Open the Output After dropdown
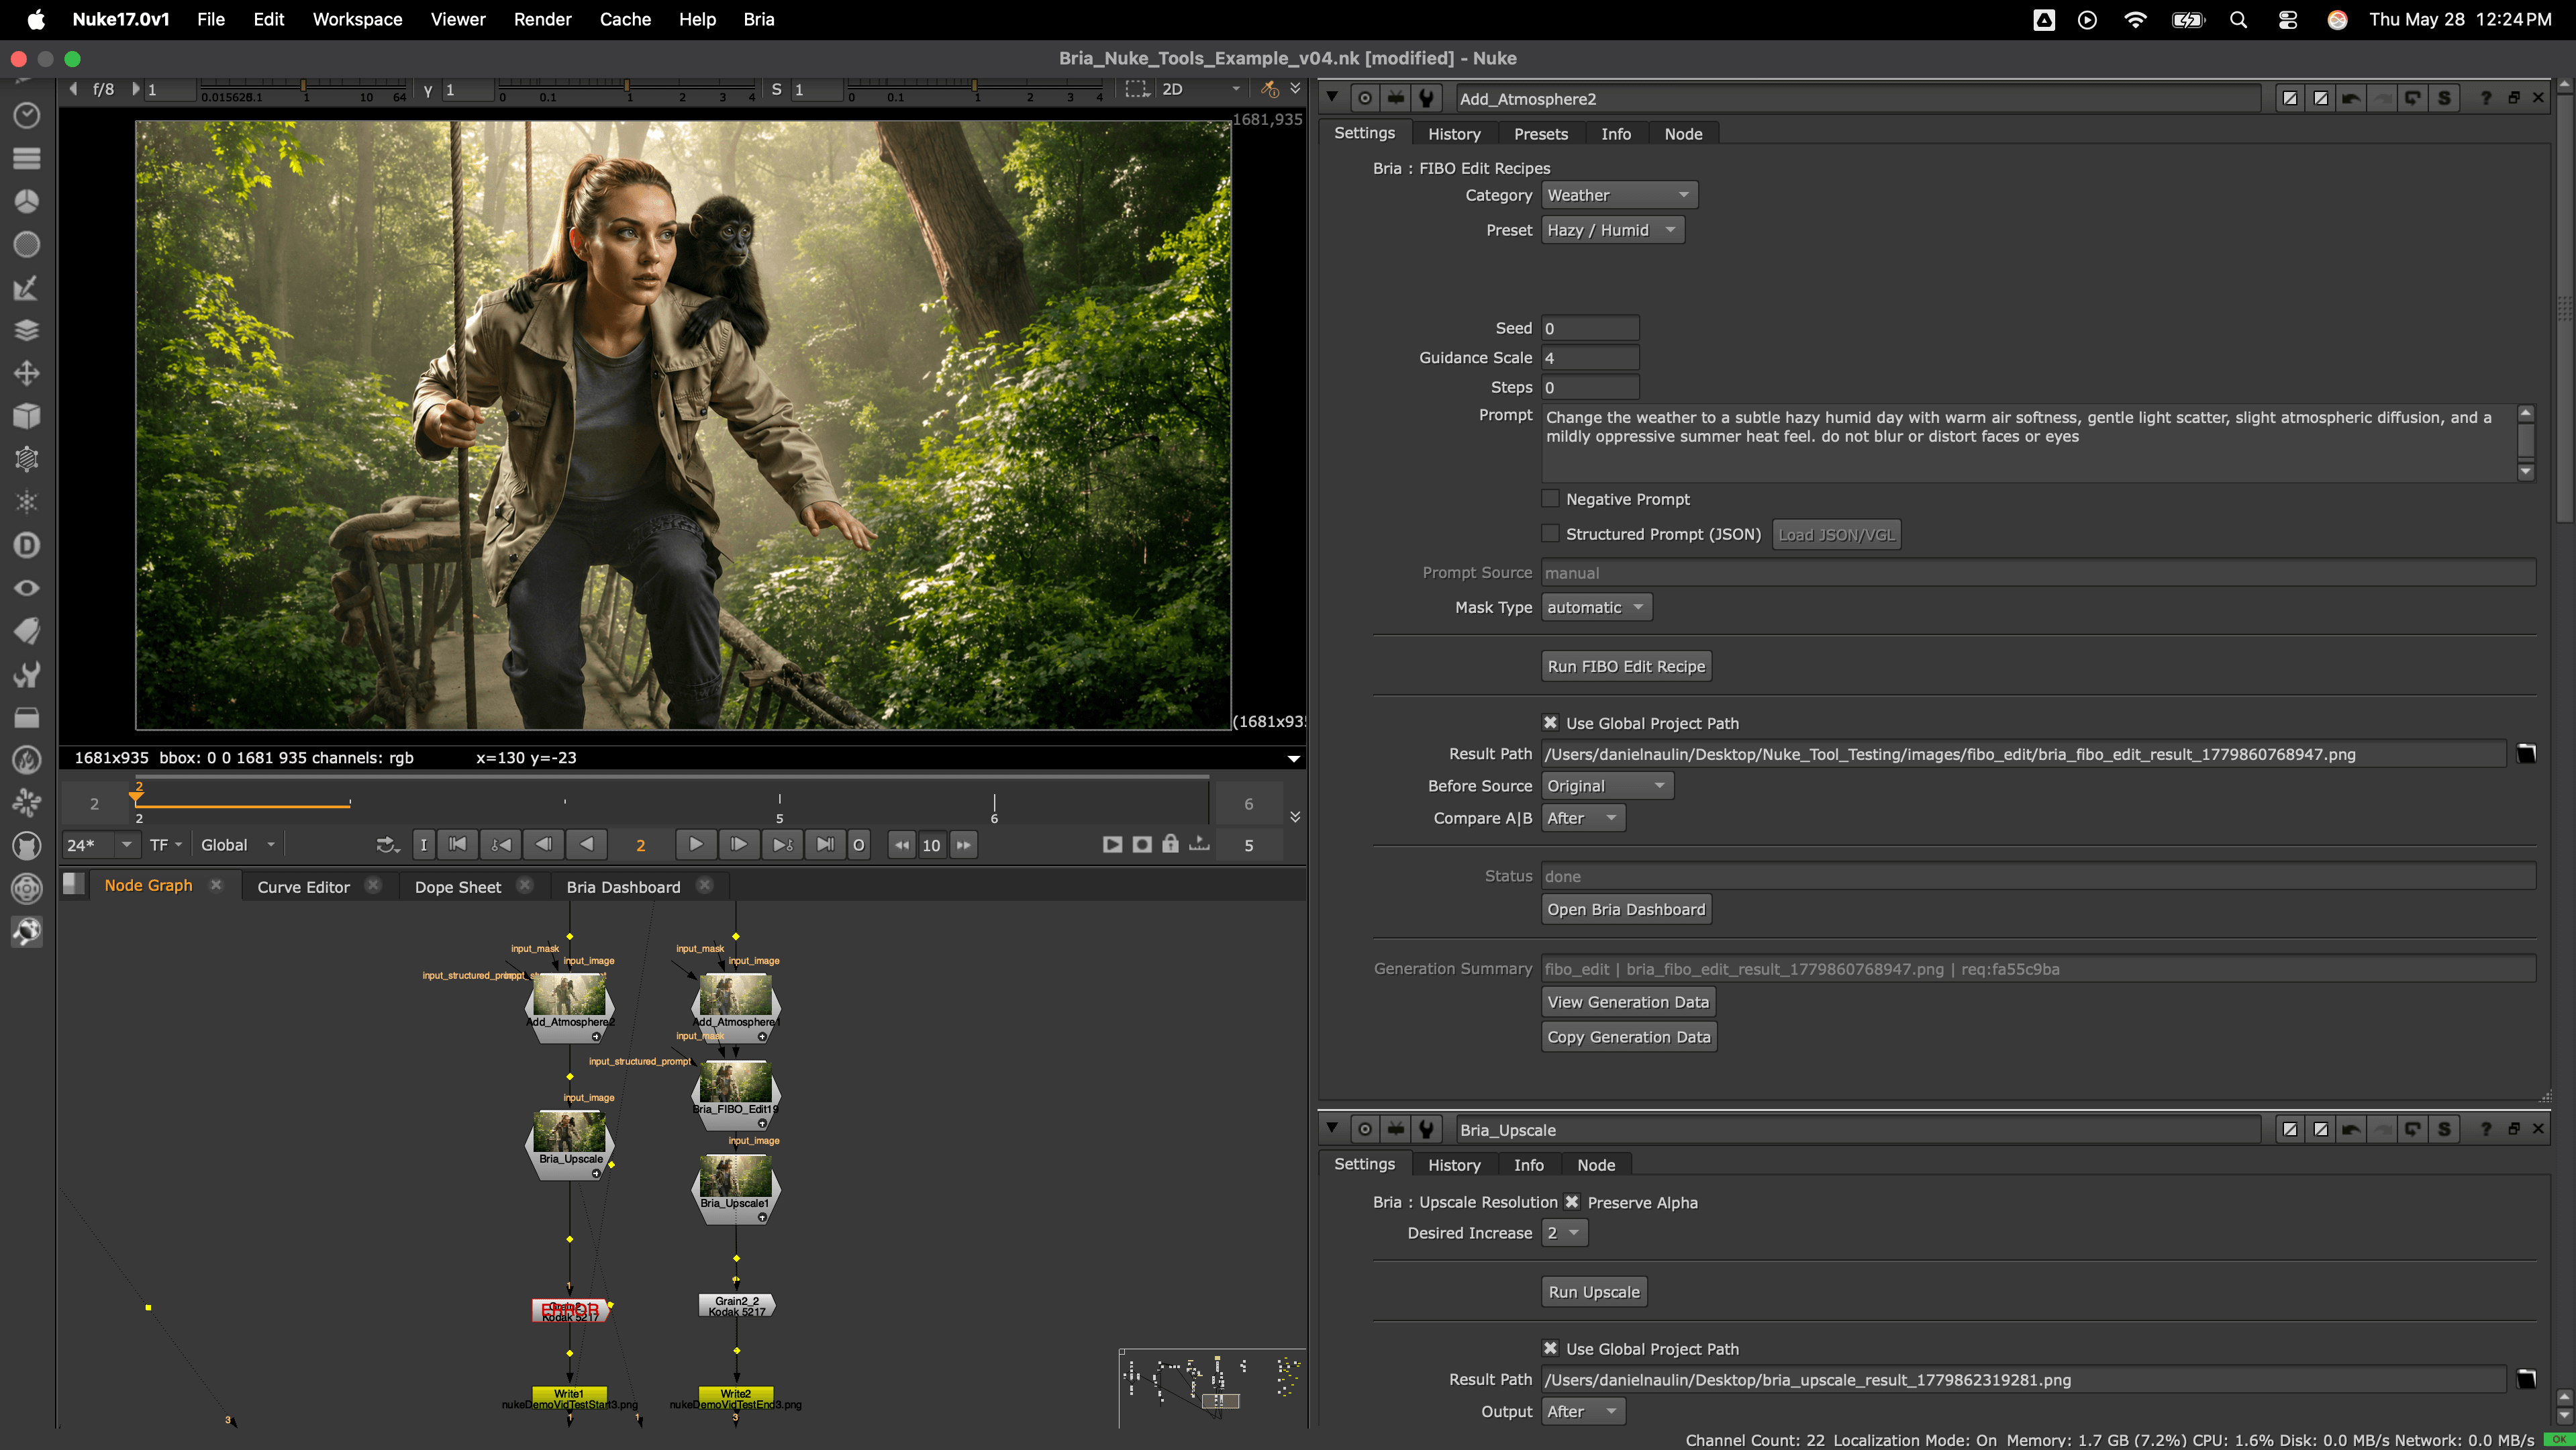The height and width of the screenshot is (1450, 2576). (x=1583, y=1411)
